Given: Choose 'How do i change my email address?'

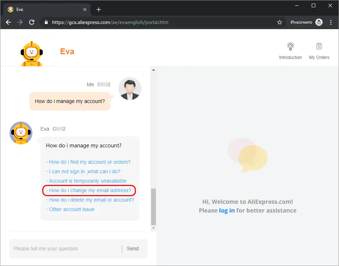Looking at the screenshot, I should tap(90, 190).
